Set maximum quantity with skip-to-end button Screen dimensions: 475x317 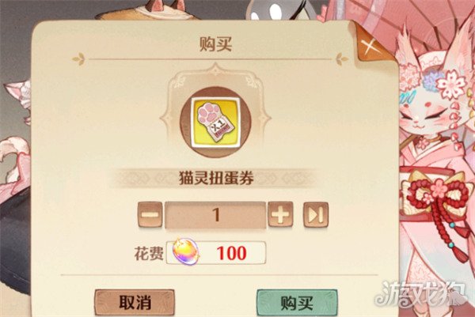(316, 214)
